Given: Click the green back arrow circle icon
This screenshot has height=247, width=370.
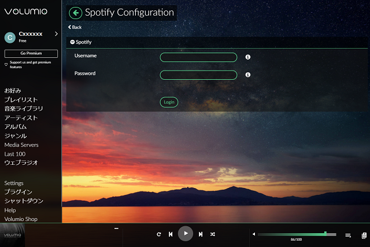Looking at the screenshot, I should 76,13.
